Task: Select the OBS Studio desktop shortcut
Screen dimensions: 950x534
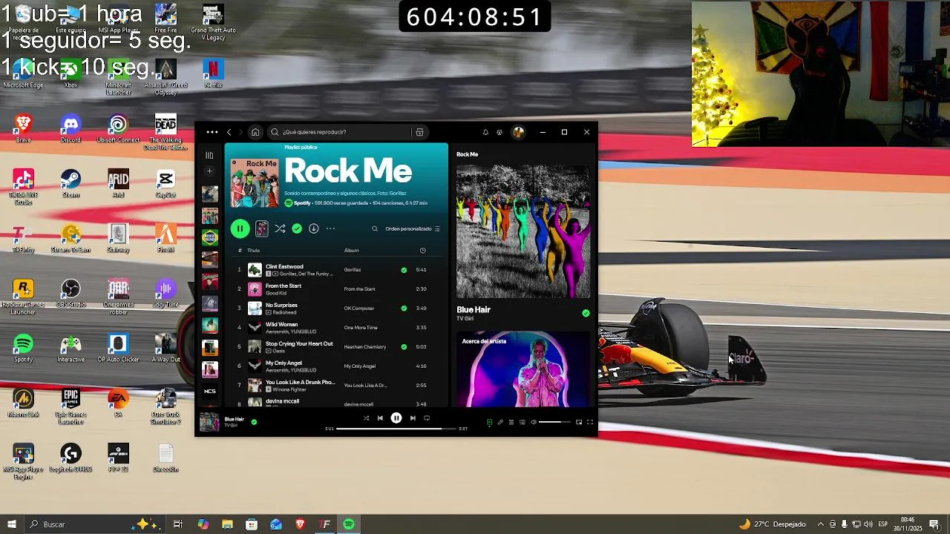Action: coord(71,293)
